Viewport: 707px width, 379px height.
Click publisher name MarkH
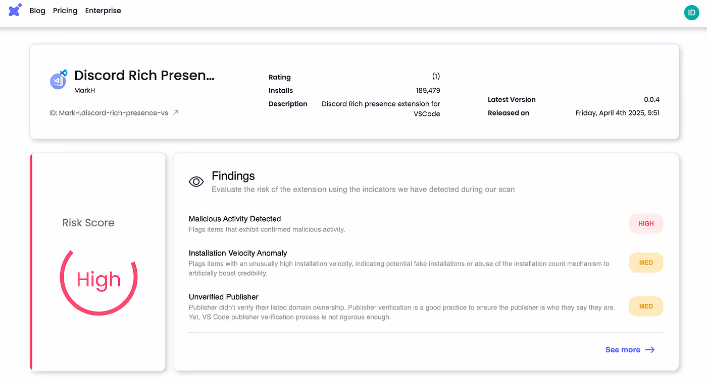(x=84, y=90)
